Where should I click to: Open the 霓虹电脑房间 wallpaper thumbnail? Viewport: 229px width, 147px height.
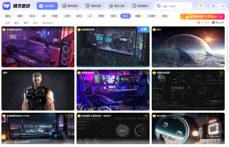pos(113,90)
